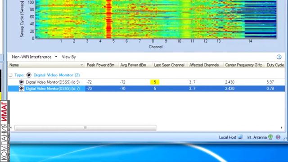Screen dimensions: 288x162
Task: Click the camera icon beside Digital Video Monitor (Id 7)
Action: click(x=21, y=89)
